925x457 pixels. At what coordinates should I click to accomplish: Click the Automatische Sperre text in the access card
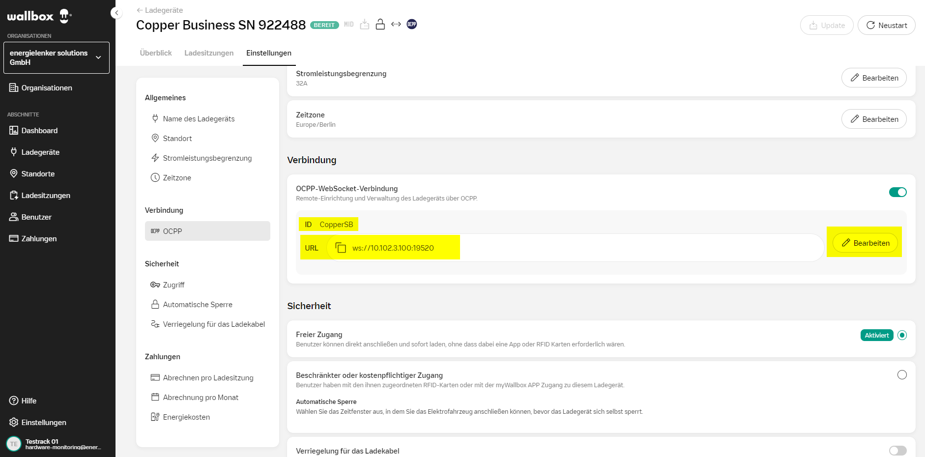click(x=326, y=402)
